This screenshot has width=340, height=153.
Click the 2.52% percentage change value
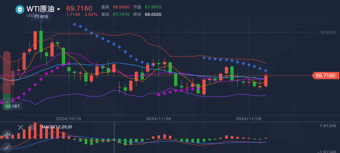coord(91,14)
